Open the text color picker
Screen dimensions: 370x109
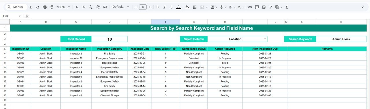coord(178,7)
